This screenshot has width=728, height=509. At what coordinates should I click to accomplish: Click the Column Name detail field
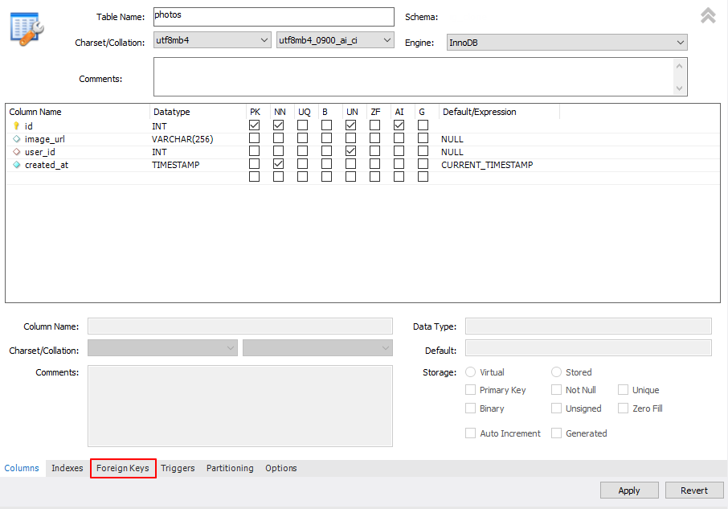(240, 326)
